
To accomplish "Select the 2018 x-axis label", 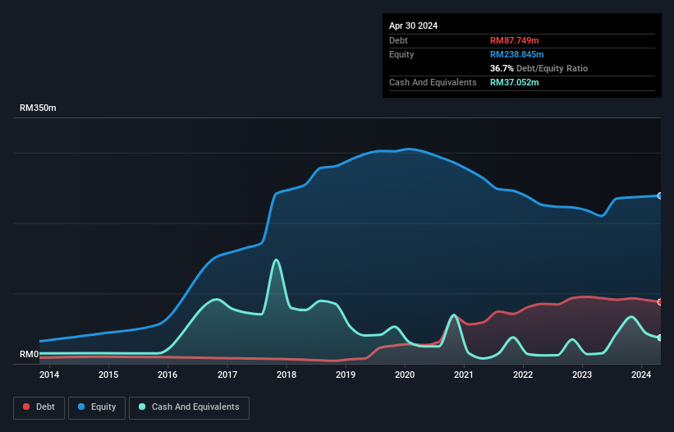I will click(287, 375).
